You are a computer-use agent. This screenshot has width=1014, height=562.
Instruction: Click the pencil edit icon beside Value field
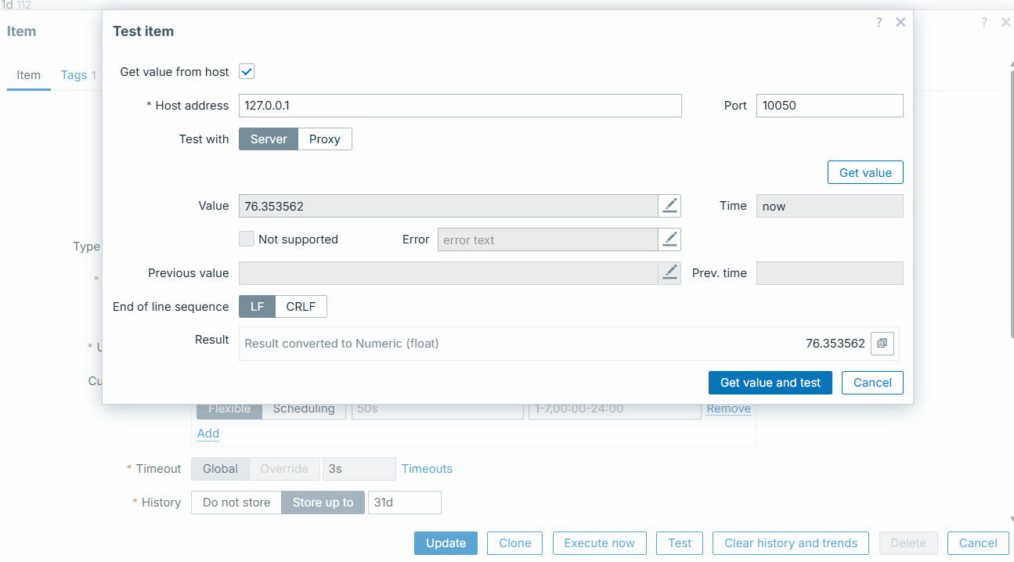click(669, 206)
